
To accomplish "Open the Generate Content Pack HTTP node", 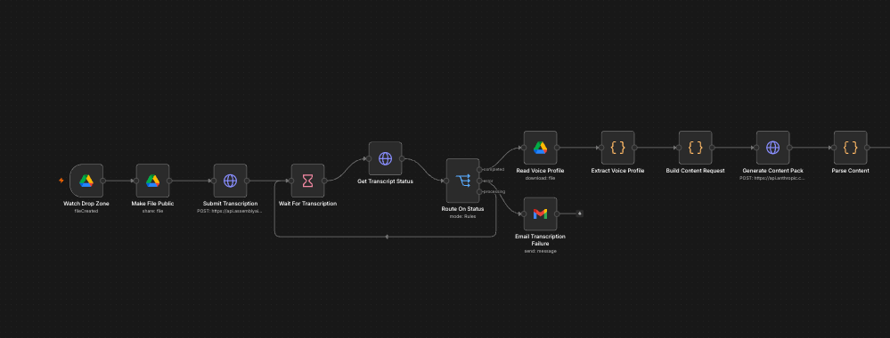I will point(772,148).
